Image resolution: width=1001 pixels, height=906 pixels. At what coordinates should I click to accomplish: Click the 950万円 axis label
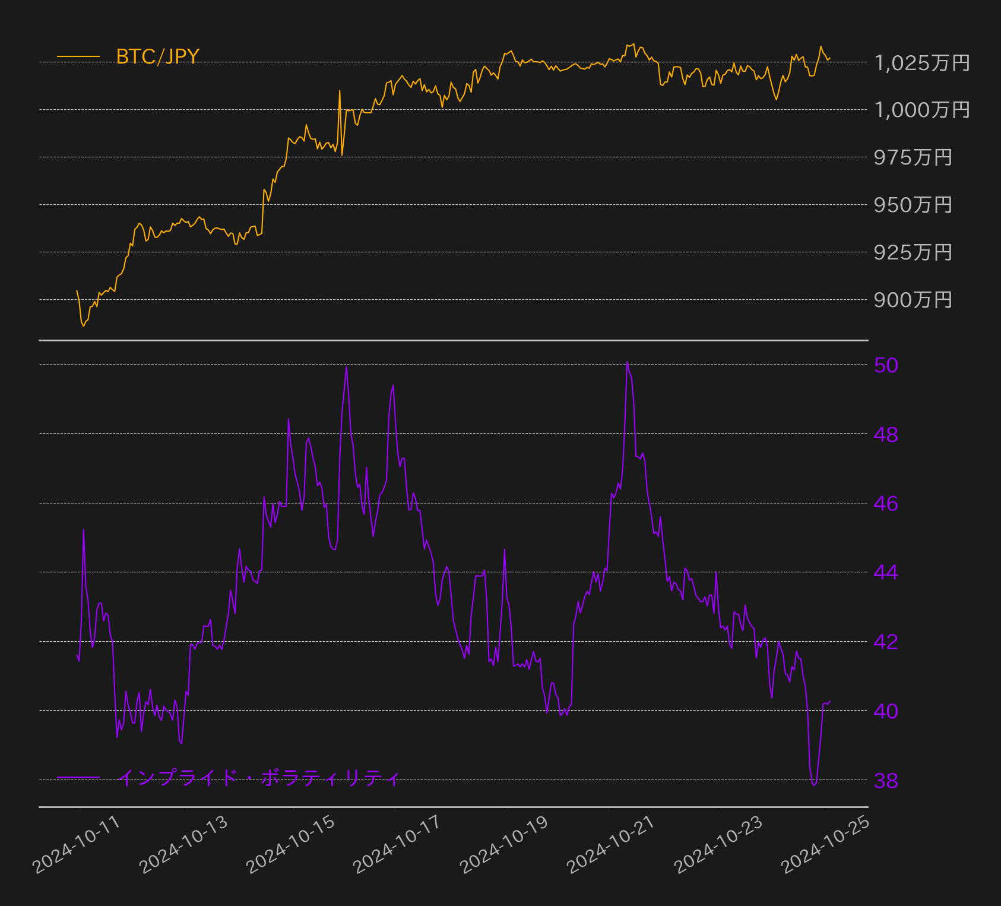point(913,205)
